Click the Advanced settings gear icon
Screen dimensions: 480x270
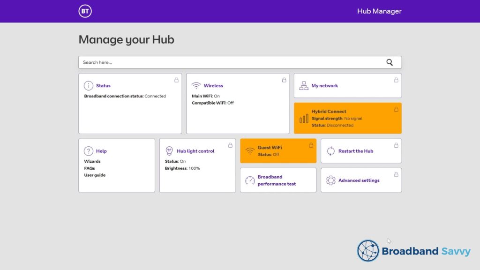pos(330,180)
